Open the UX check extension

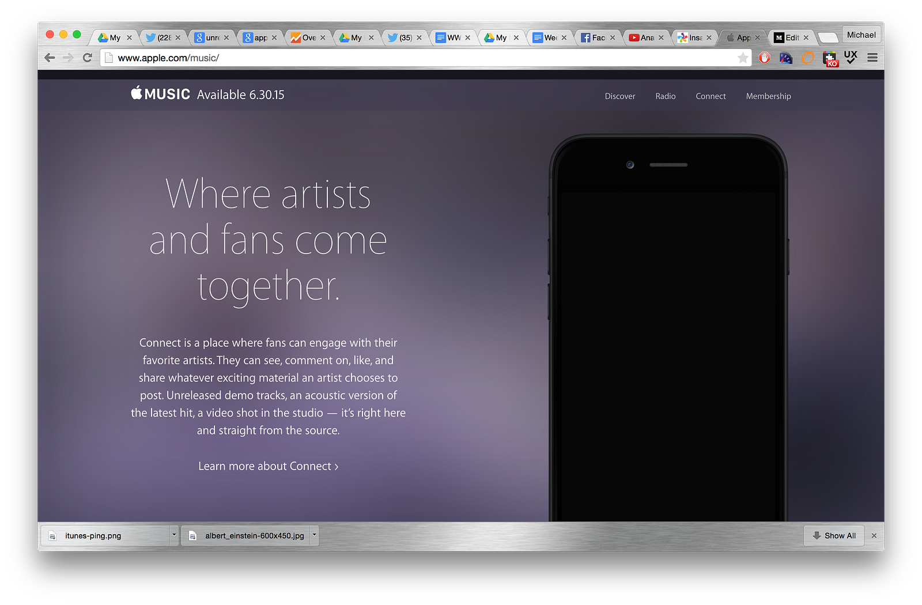[851, 56]
